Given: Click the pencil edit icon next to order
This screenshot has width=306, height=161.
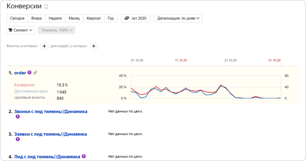Looking at the screenshot, I should (35, 73).
